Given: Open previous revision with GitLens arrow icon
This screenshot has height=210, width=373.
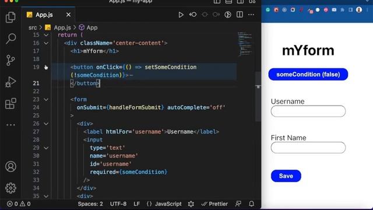Looking at the screenshot, I should tap(193, 15).
